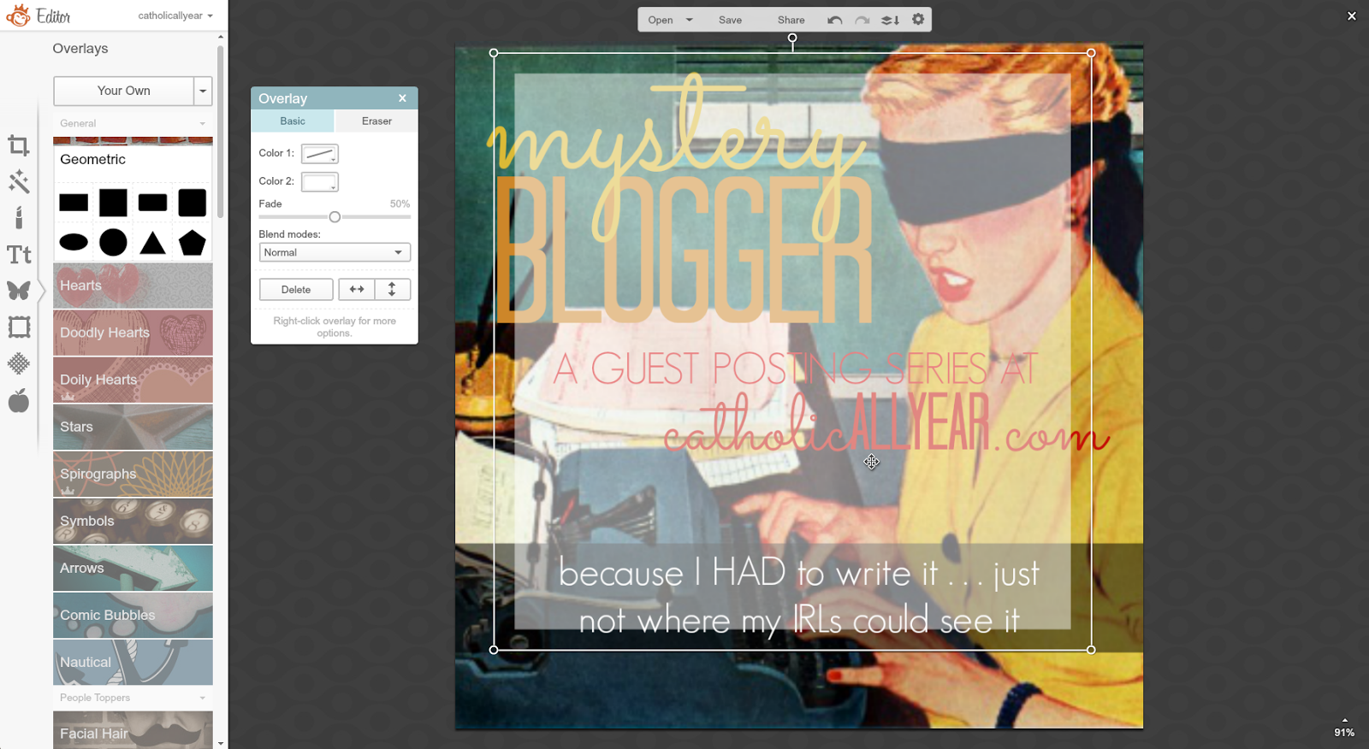
Task: Open Color 1 picker dropdown
Action: 320,154
